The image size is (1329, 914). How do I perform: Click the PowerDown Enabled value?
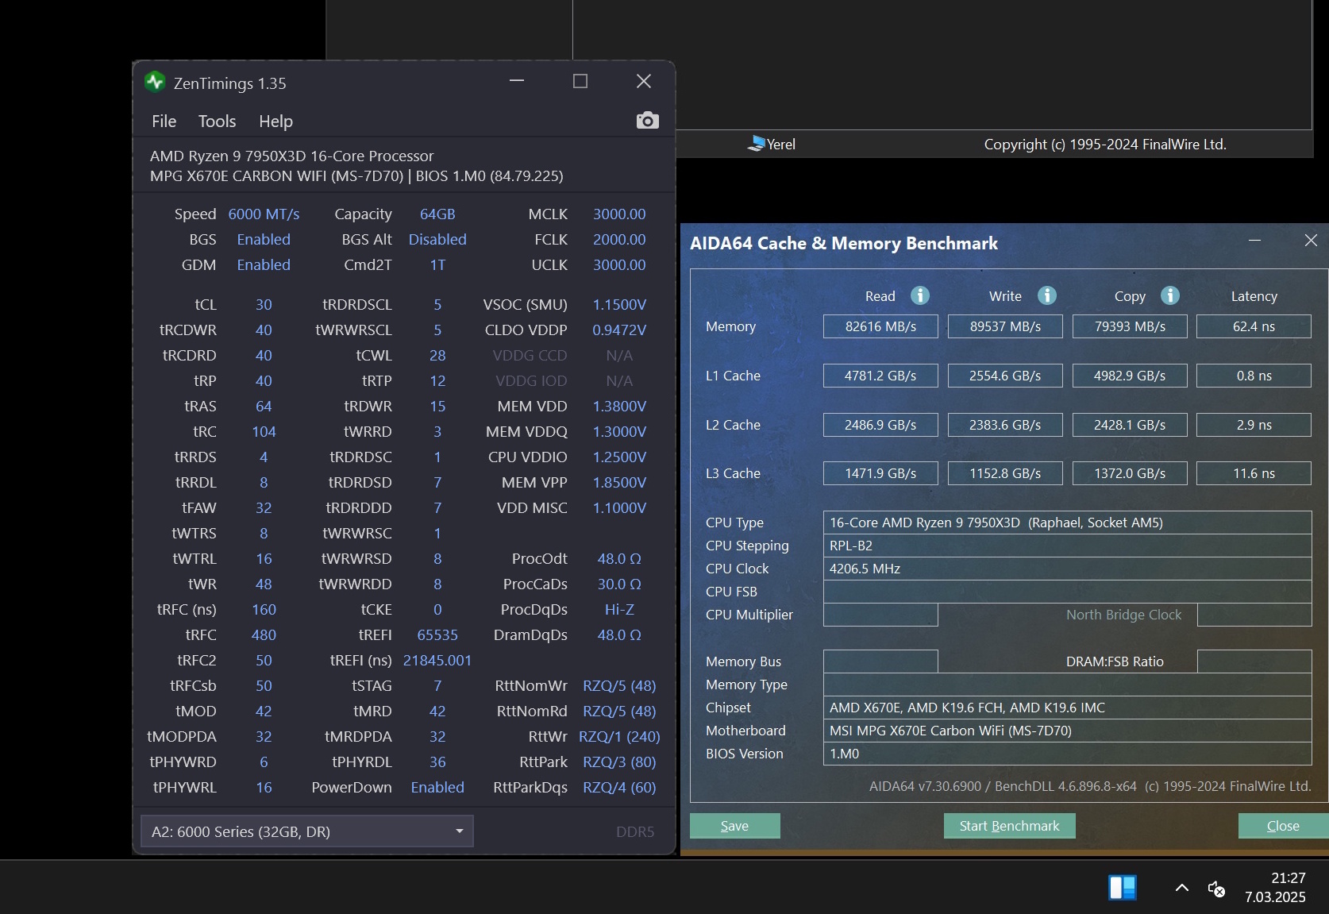[x=437, y=788]
